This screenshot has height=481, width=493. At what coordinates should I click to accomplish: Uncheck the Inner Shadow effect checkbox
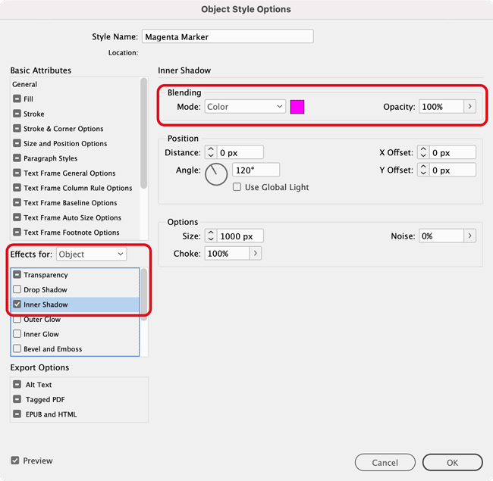[17, 305]
